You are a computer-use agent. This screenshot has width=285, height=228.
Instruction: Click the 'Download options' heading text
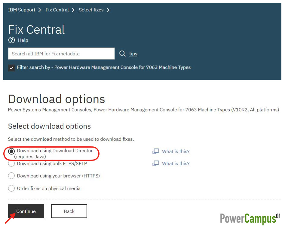[57, 99]
